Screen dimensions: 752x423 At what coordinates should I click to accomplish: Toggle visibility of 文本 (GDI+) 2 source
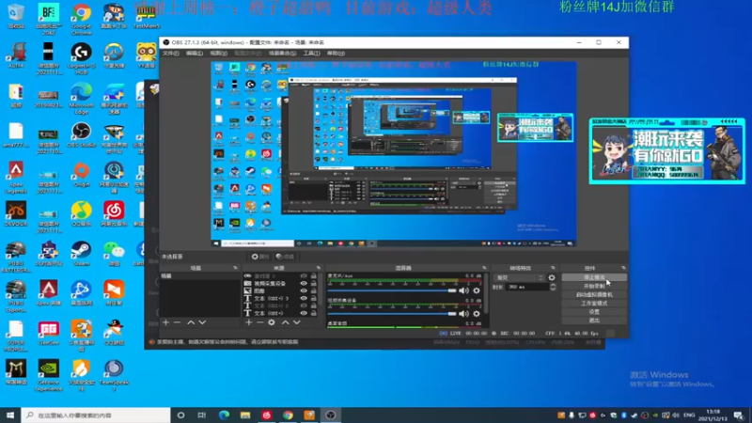pos(304,305)
